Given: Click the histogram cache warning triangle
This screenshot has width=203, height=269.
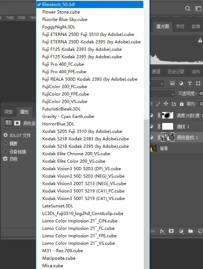Looking at the screenshot, I should (200, 40).
